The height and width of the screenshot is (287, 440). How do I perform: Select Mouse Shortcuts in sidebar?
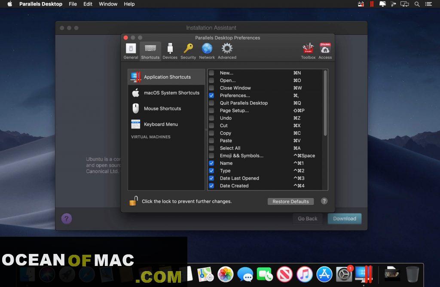[166, 109]
